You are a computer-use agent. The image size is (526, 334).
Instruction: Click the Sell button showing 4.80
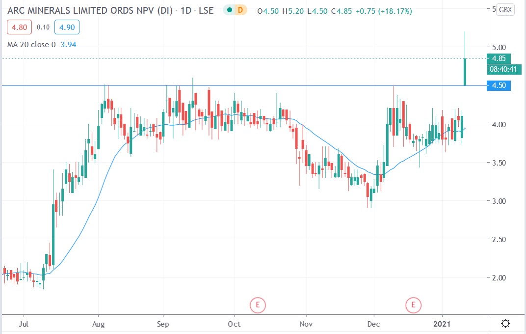pos(19,28)
